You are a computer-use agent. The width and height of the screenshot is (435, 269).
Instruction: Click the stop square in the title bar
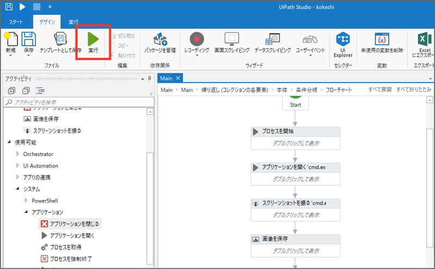click(x=36, y=7)
